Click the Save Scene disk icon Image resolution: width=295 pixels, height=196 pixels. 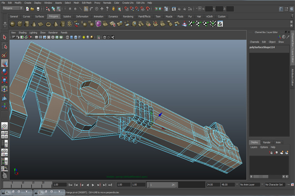(x=38, y=9)
